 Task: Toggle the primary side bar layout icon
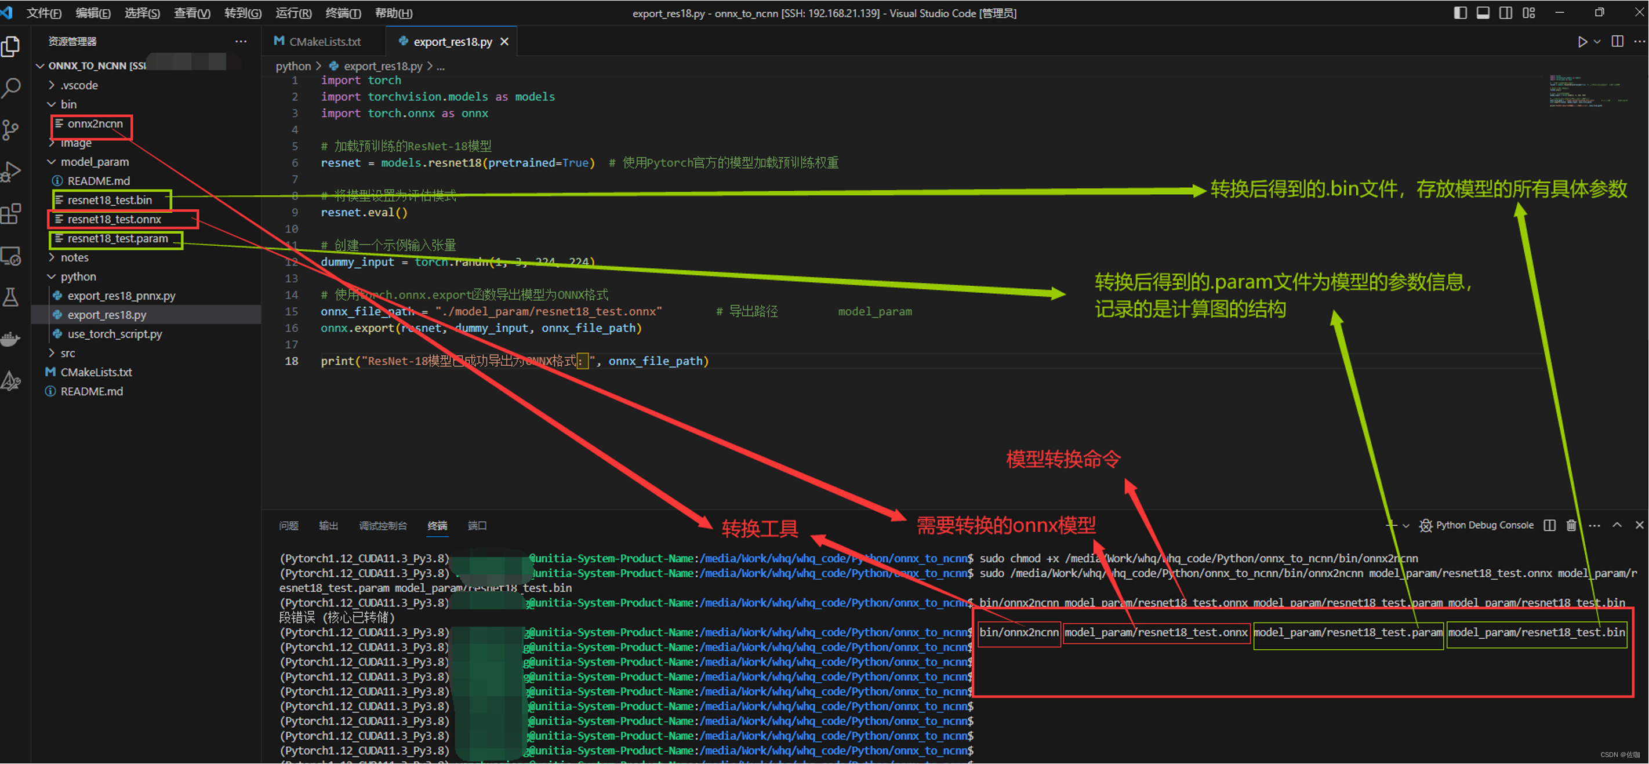click(x=1460, y=13)
